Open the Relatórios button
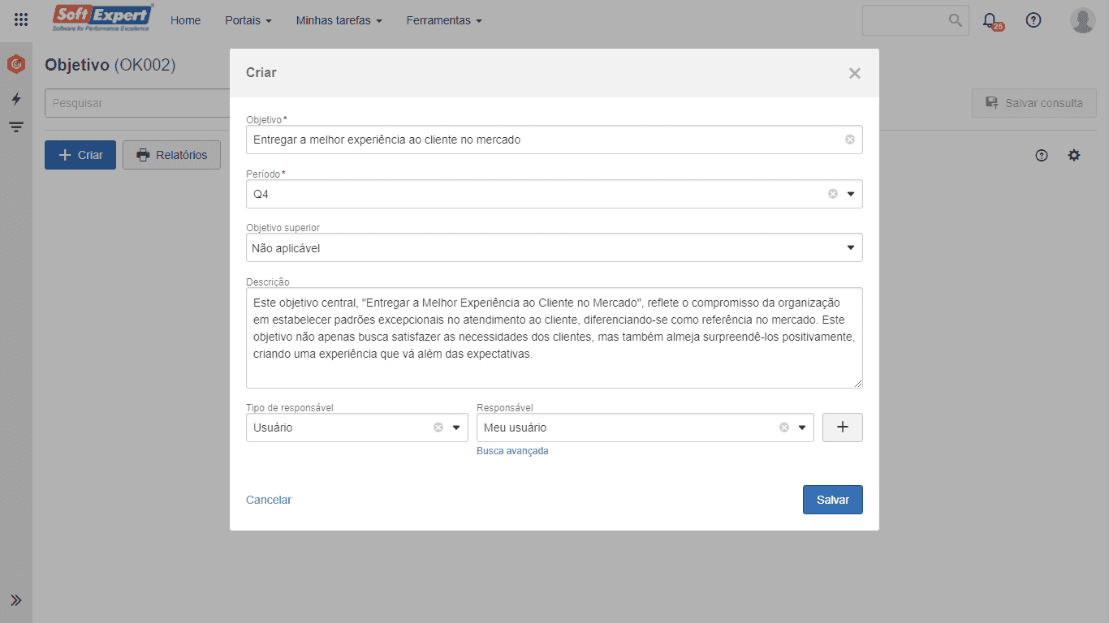This screenshot has width=1109, height=623. (171, 155)
